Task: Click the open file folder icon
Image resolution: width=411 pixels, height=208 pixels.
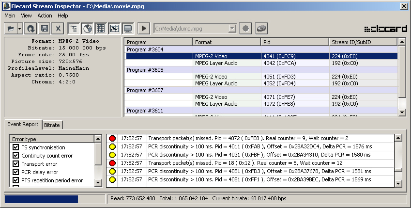Action: click(11, 29)
